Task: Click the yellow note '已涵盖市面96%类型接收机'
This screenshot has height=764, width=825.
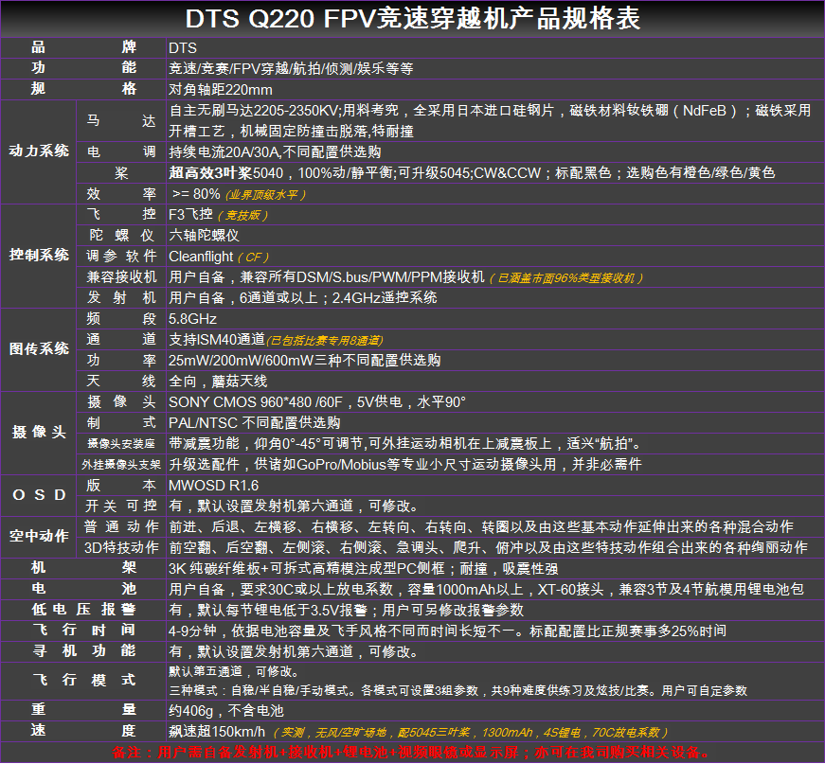Action: (566, 278)
